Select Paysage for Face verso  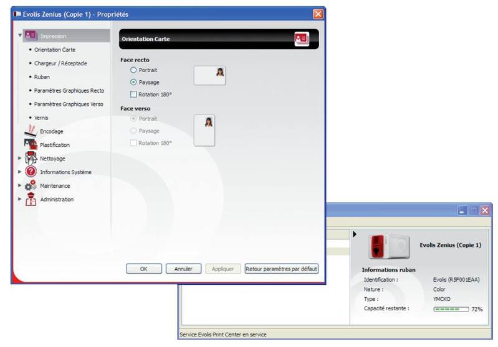pos(133,131)
